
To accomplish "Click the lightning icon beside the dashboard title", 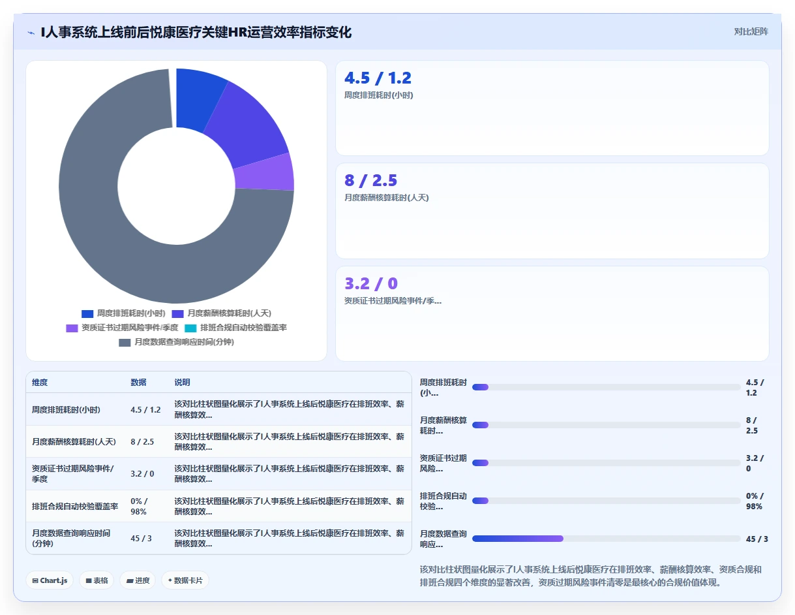I will pyautogui.click(x=31, y=32).
